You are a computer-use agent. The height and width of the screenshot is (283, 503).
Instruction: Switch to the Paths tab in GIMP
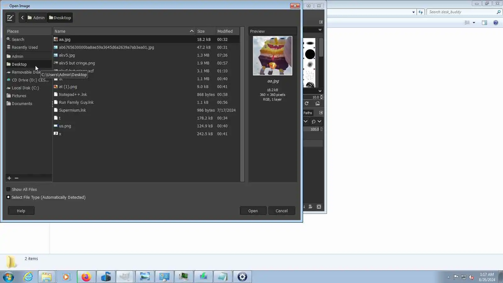tap(308, 113)
